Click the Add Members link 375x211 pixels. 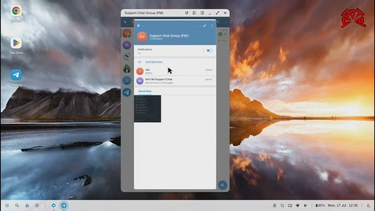pyautogui.click(x=154, y=62)
